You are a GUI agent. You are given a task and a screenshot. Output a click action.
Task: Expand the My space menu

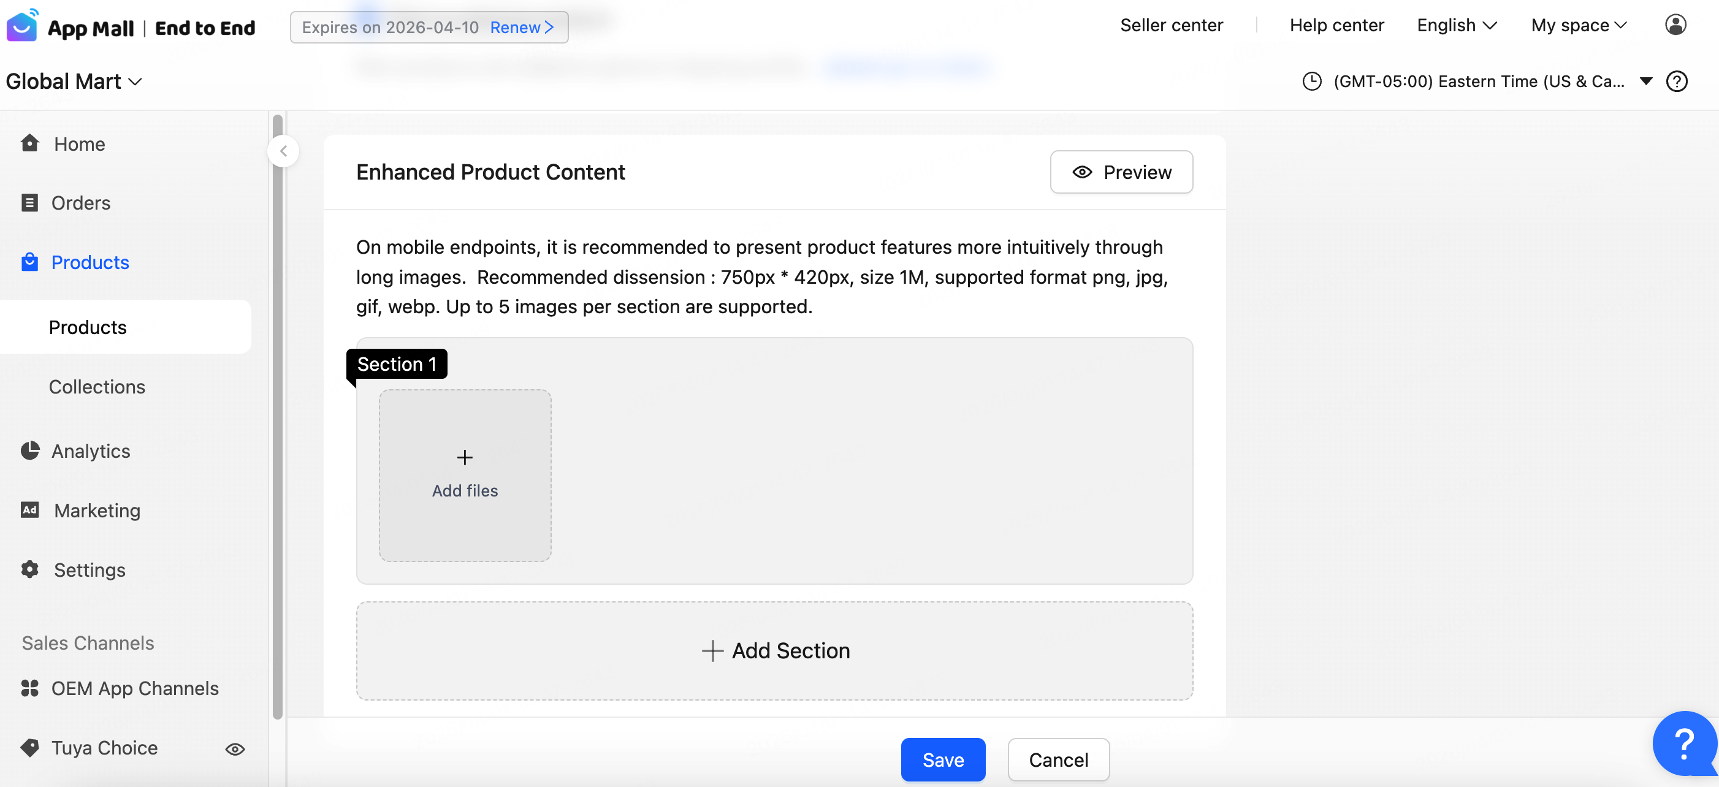point(1578,25)
